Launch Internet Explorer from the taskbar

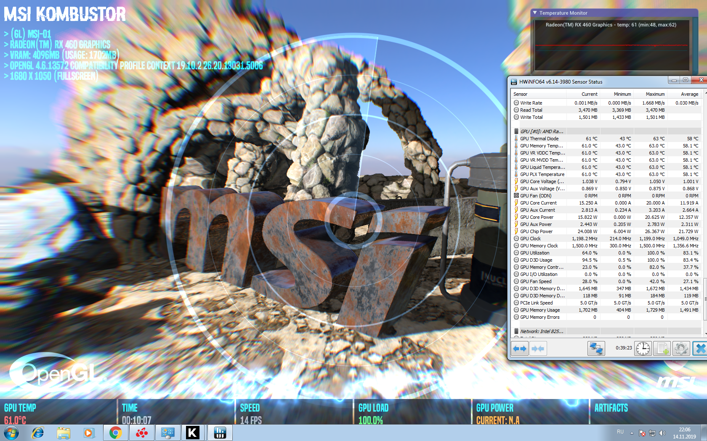(x=38, y=433)
